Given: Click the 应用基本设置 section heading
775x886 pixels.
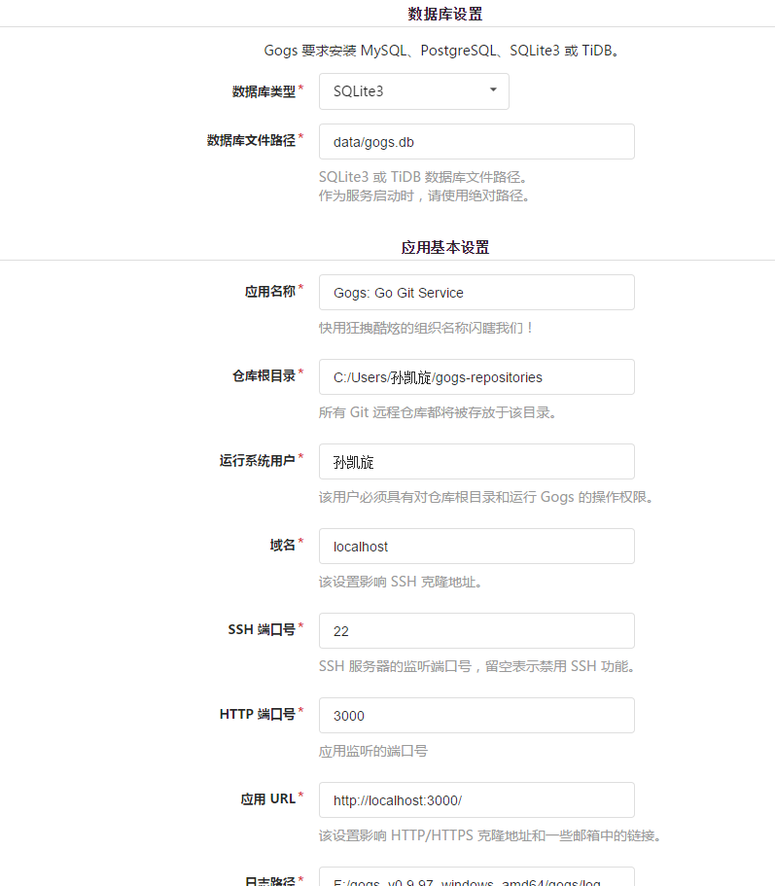Looking at the screenshot, I should pyautogui.click(x=445, y=247).
